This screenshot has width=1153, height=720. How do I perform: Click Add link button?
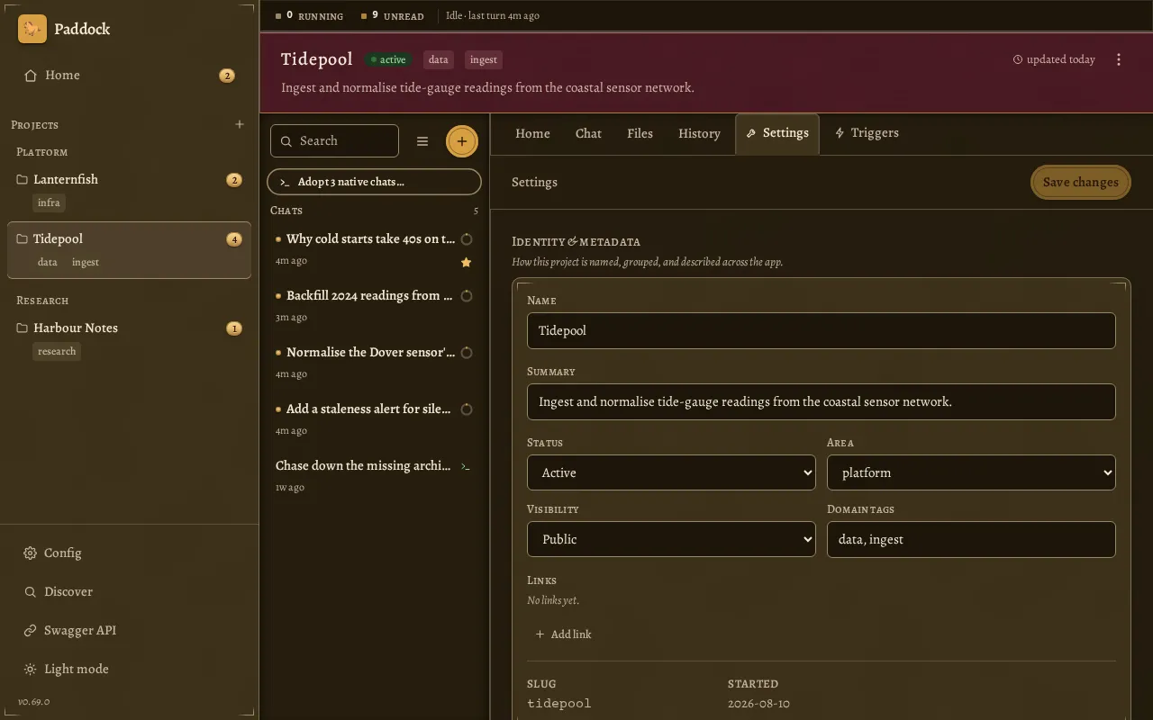tap(564, 634)
